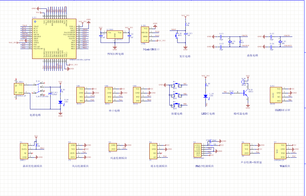The width and height of the screenshot is (306, 196).
Task: Select the 晶振电路 section label
Action: point(252,56)
